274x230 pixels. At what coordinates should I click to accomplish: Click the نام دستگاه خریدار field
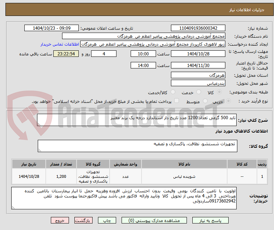pyautogui.click(x=144, y=36)
